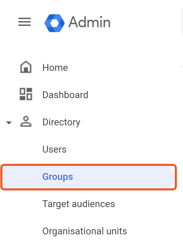Click the blue Google Admin hexagon logo

coord(55,23)
